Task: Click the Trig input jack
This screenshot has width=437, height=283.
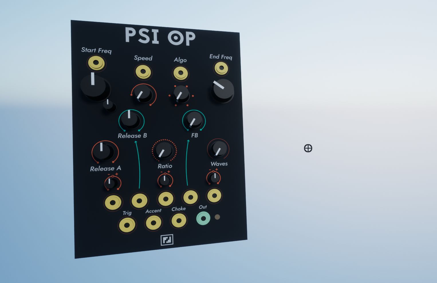Action: pos(127,225)
